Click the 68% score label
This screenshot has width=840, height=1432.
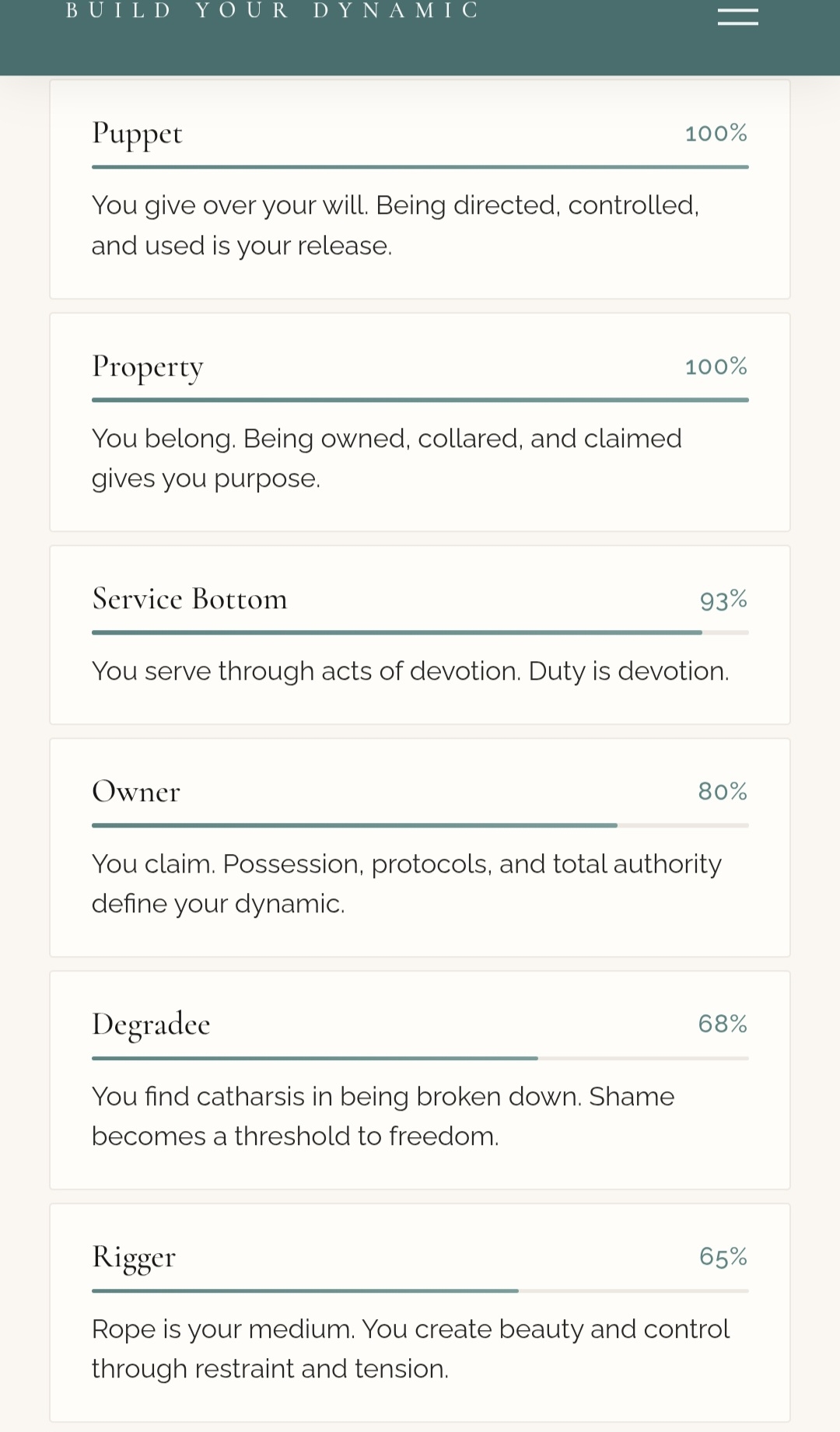coord(723,1024)
